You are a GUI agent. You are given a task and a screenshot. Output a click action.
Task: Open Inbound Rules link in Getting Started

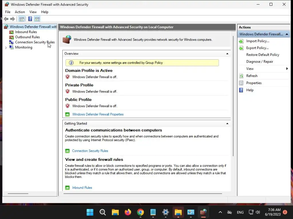point(82,188)
